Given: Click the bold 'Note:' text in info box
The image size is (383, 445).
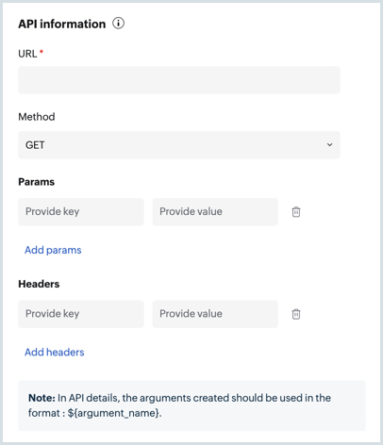Looking at the screenshot, I should 42,398.
